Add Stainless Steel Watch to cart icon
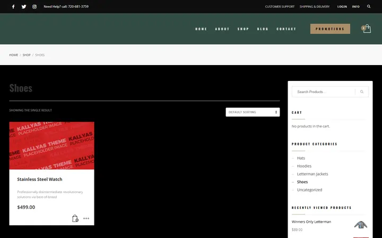 point(75,218)
